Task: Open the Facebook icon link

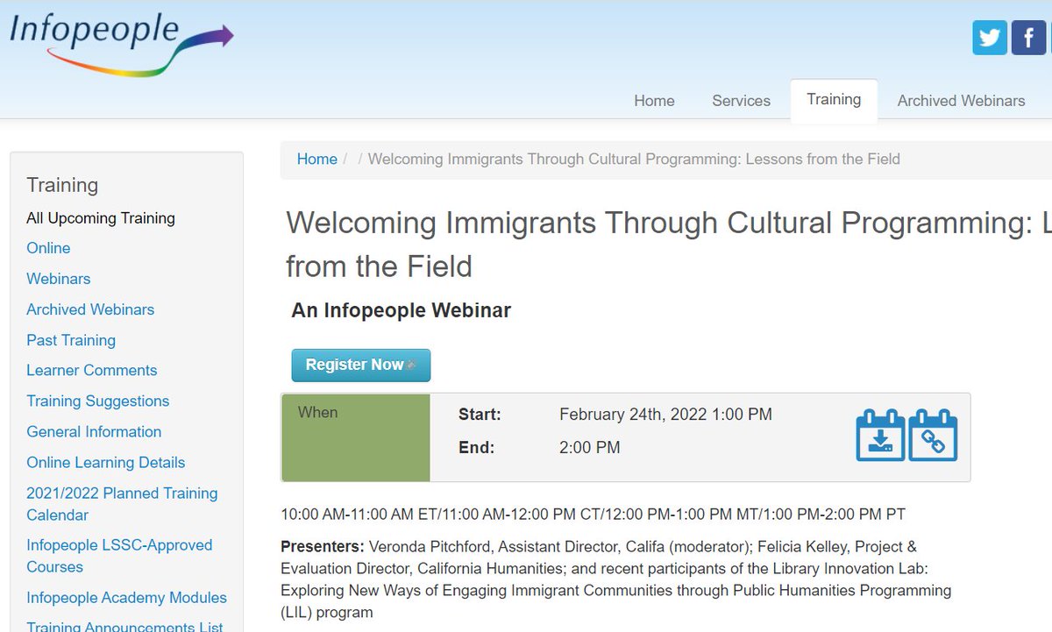Action: point(1028,38)
